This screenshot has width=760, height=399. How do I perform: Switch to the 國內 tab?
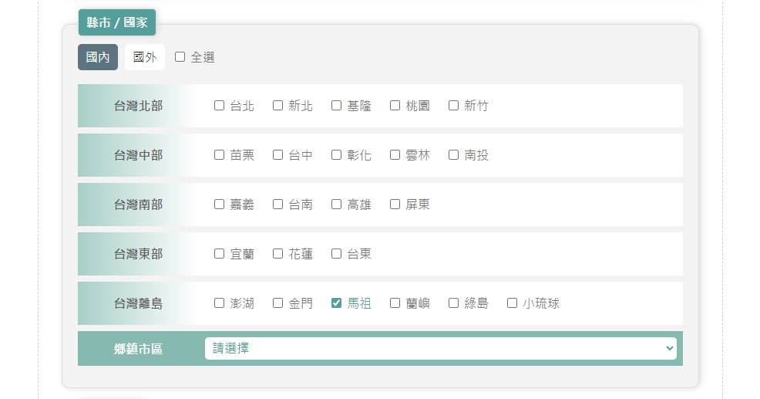(98, 57)
